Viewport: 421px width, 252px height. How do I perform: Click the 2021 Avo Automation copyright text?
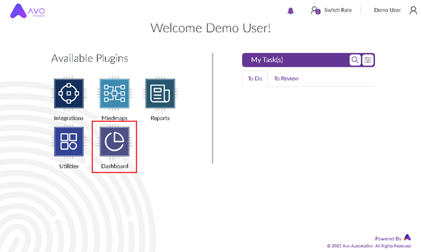coord(369,246)
